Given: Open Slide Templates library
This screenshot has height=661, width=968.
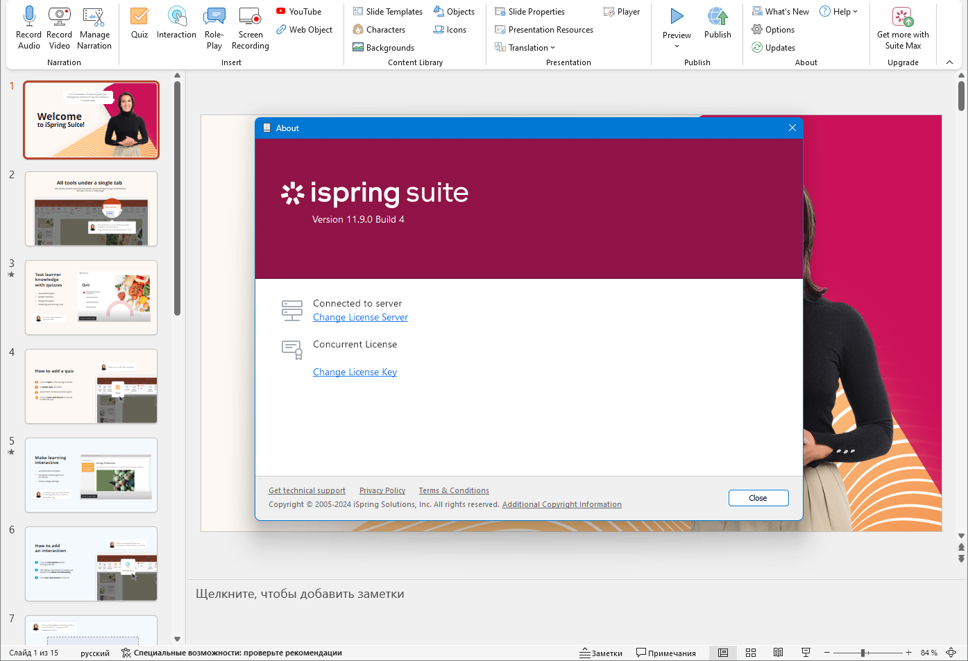Looking at the screenshot, I should coord(388,12).
